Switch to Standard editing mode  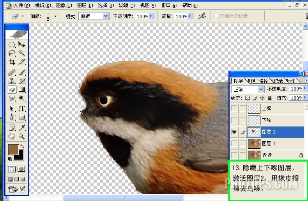click(x=12, y=169)
